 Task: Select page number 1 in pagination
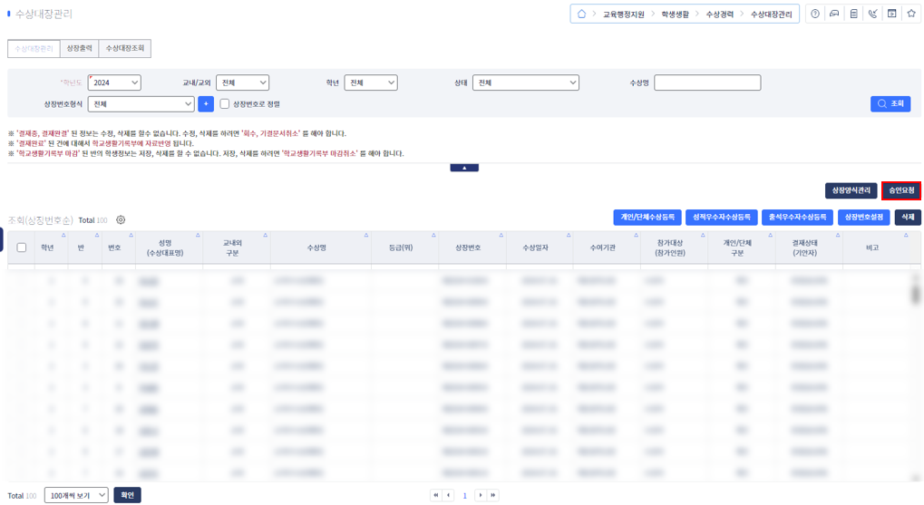[x=464, y=496]
